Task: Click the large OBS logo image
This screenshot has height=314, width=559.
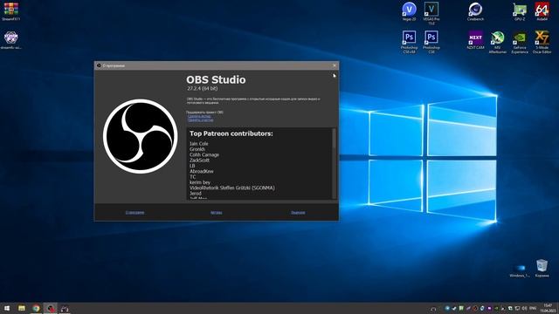Action: point(140,136)
